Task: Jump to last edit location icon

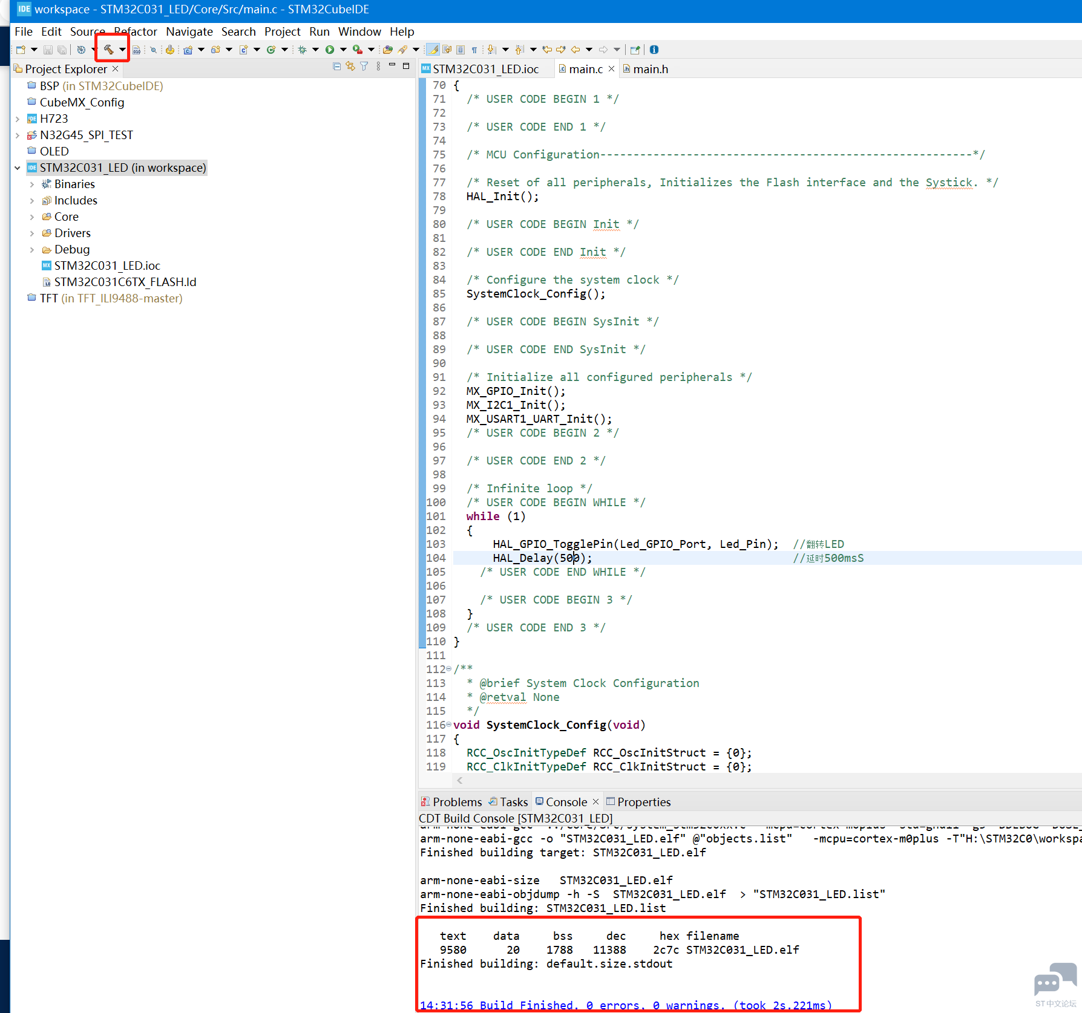Action: (547, 50)
